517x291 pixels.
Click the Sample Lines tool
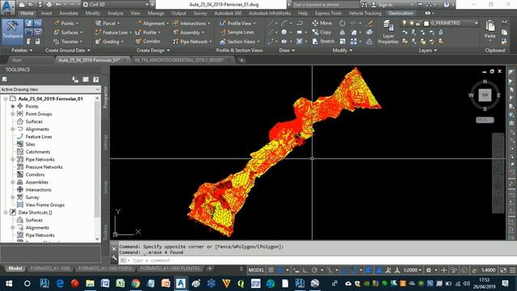[237, 32]
